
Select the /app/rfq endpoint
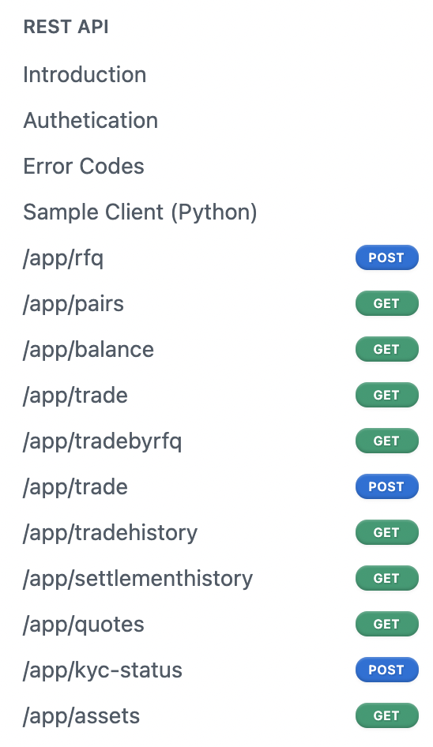pyautogui.click(x=63, y=257)
